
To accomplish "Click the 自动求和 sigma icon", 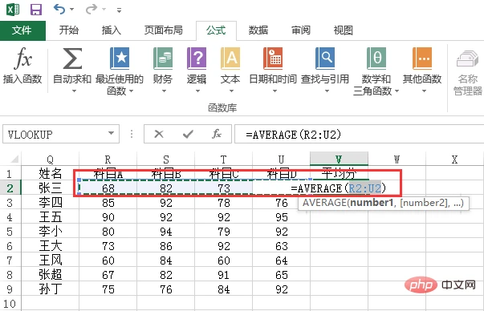I will click(72, 59).
